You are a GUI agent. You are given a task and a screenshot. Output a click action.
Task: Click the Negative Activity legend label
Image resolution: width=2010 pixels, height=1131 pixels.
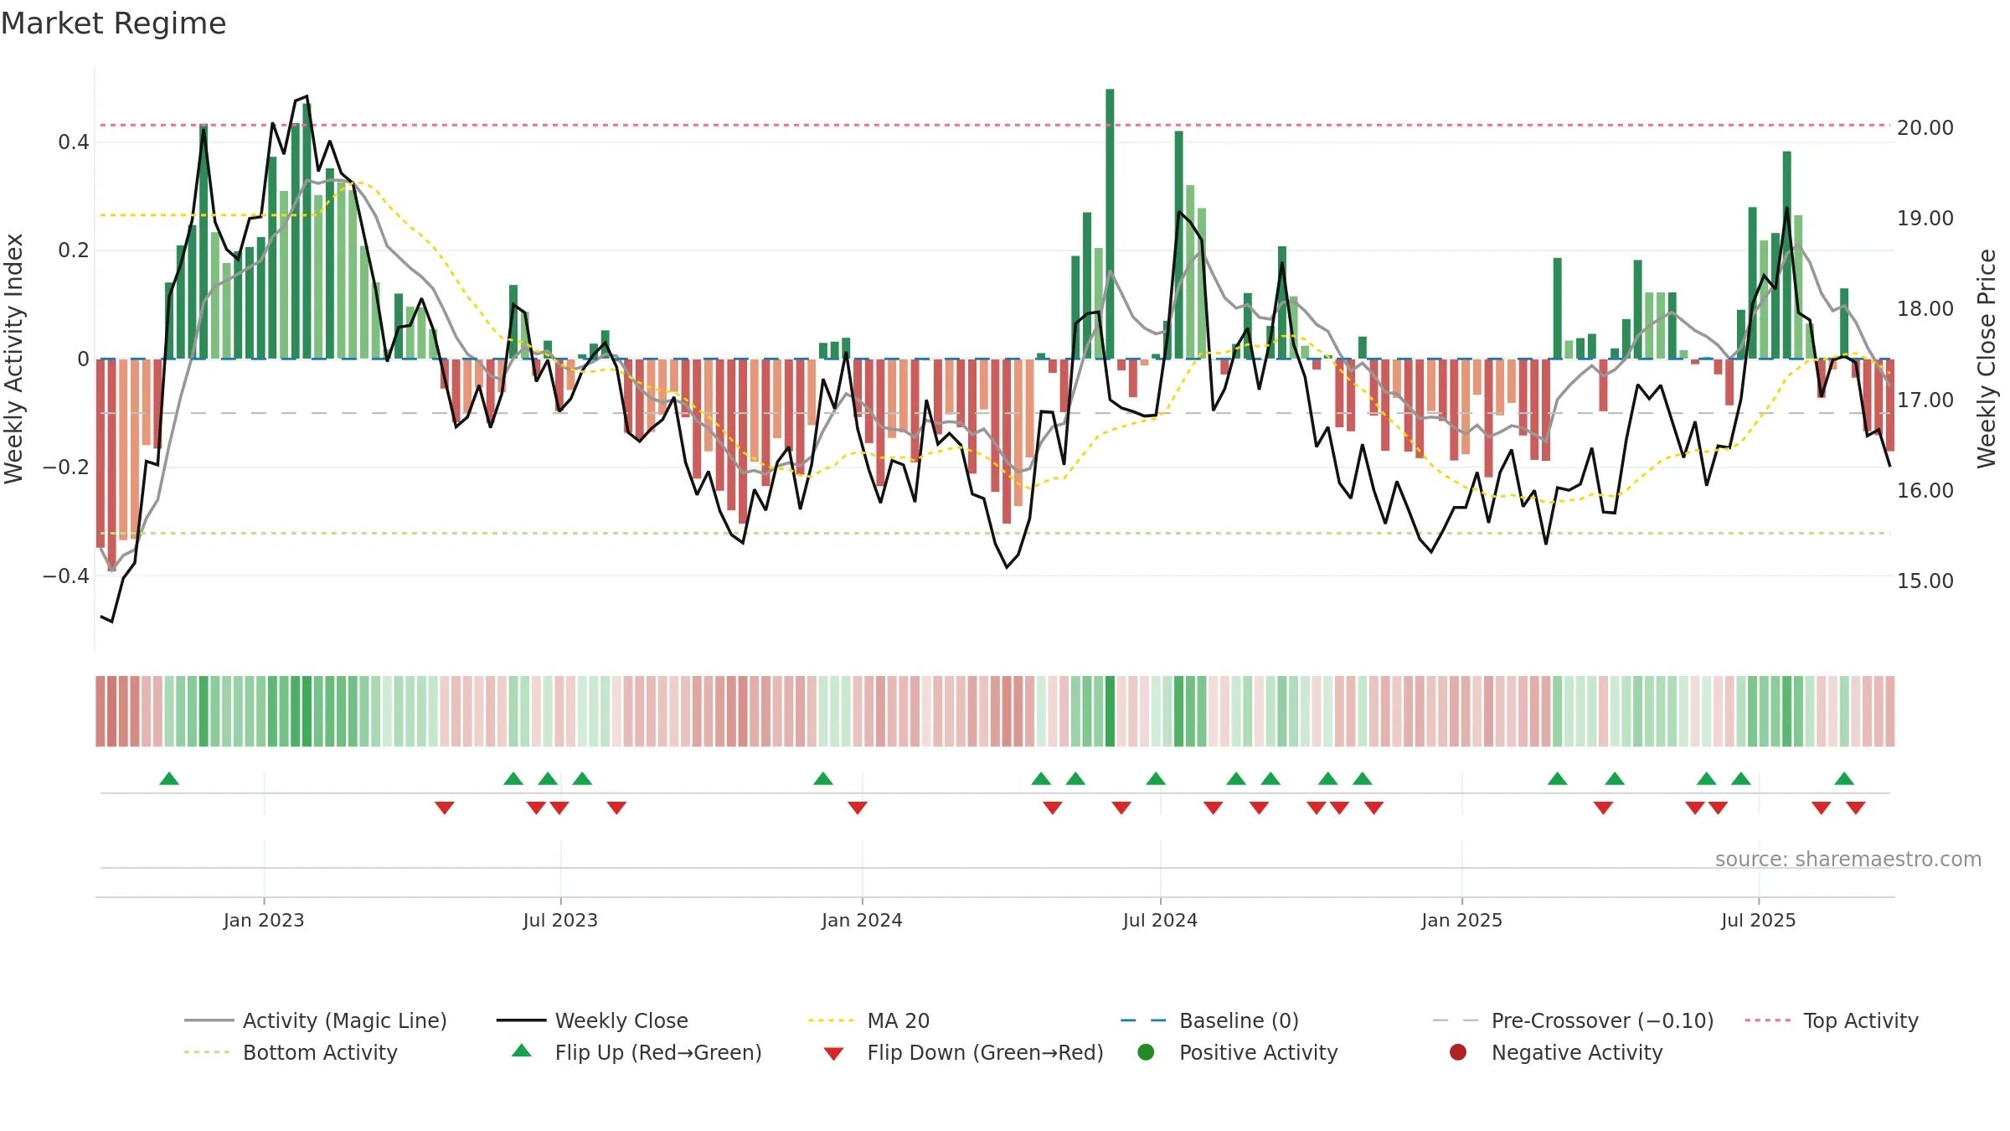1577,1052
